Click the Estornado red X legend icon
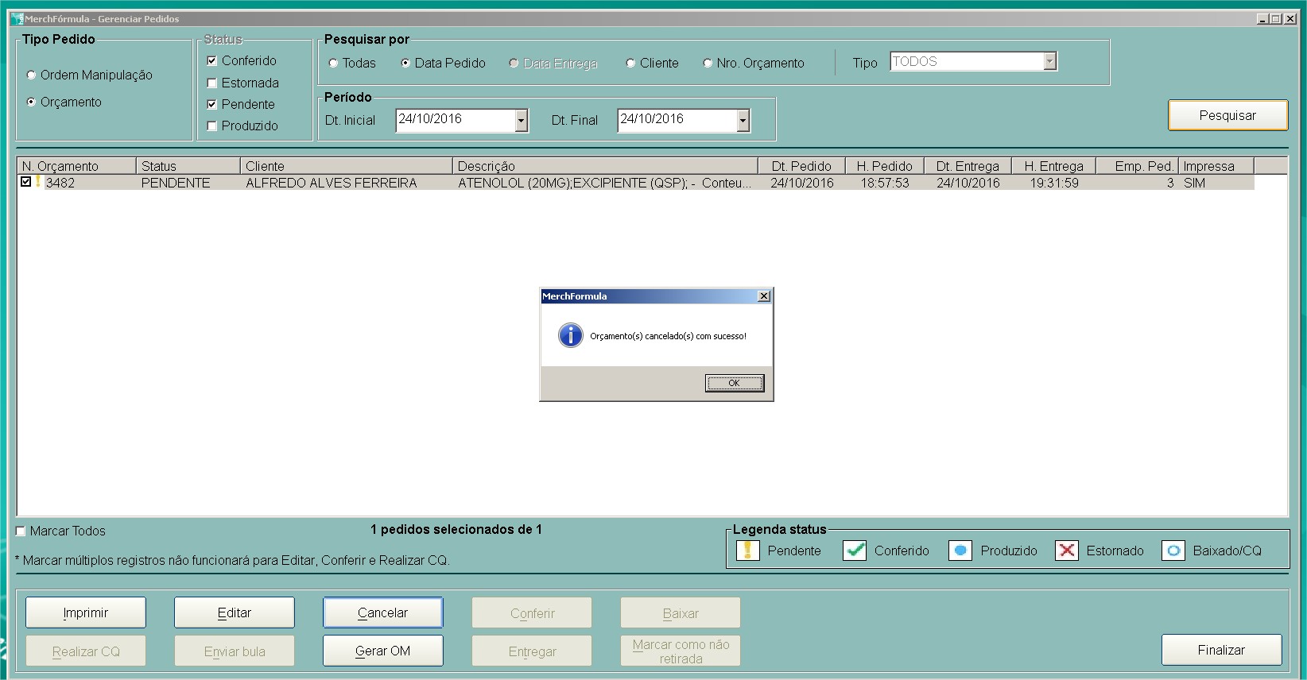 pyautogui.click(x=1067, y=551)
